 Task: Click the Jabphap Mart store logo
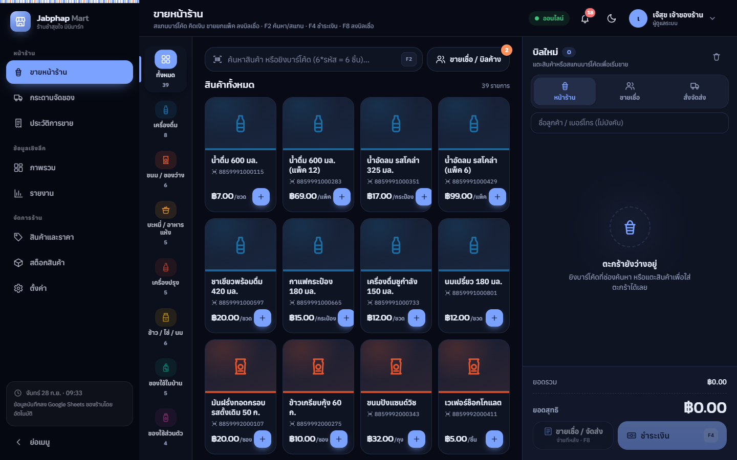[x=20, y=21]
